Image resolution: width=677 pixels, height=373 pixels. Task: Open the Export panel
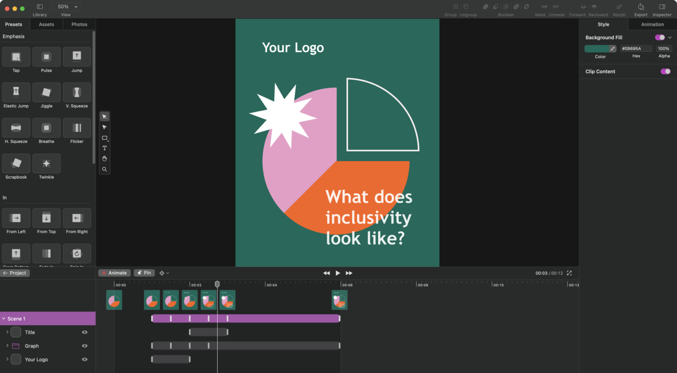[640, 9]
